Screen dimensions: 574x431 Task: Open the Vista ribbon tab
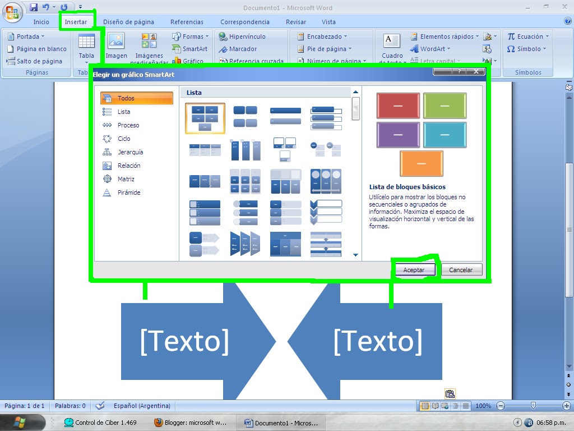click(328, 21)
